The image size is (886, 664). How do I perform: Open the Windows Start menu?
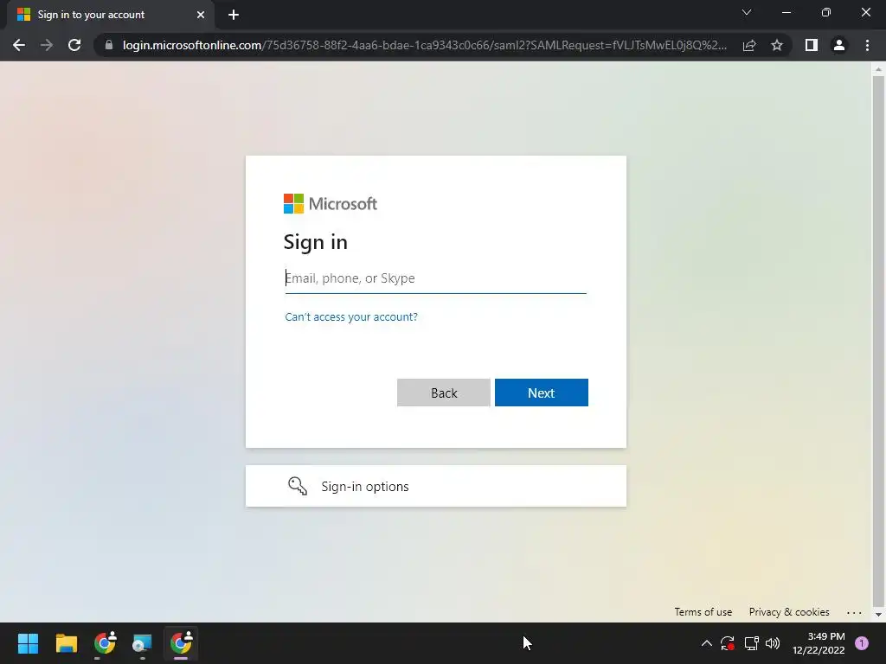[28, 643]
